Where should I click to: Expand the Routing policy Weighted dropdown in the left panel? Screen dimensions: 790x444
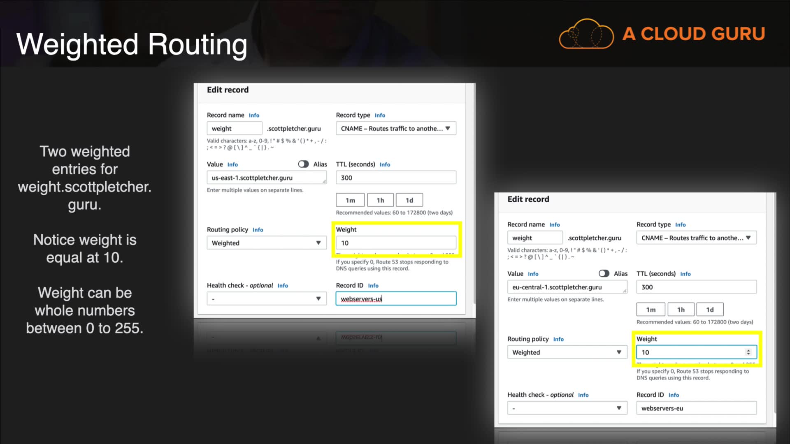tap(266, 243)
